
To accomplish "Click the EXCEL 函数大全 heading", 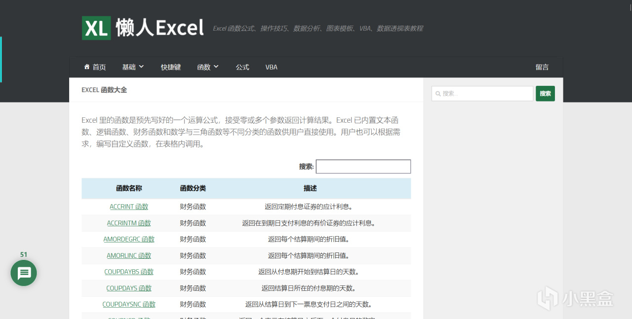I will tap(104, 90).
